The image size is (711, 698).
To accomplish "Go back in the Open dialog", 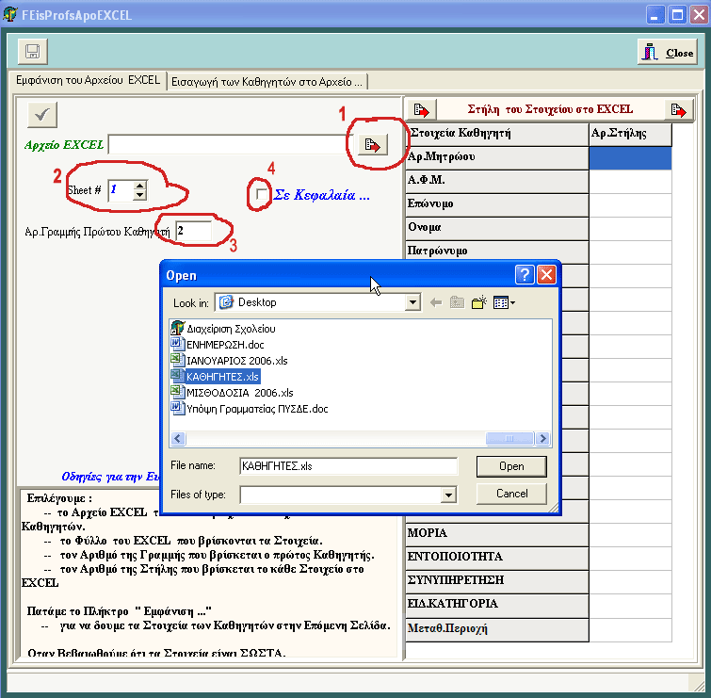I will click(436, 302).
